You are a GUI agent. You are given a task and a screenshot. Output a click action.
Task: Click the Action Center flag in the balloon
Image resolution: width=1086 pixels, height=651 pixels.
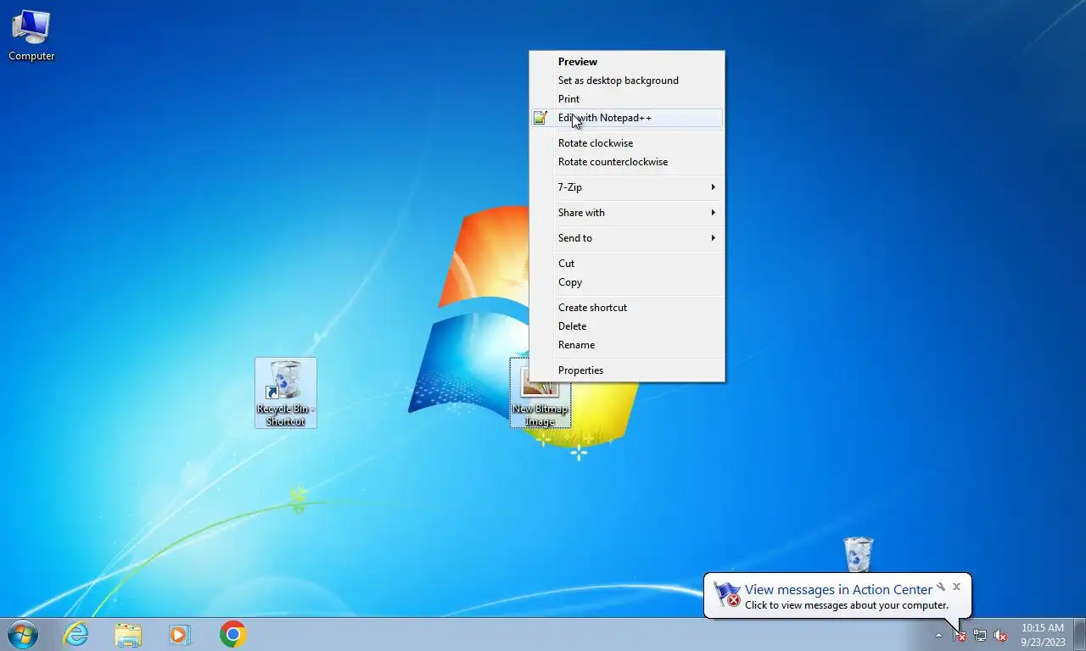point(727,594)
